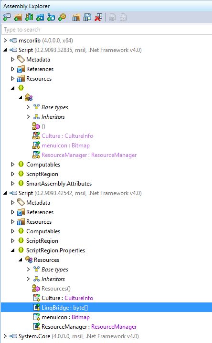The width and height of the screenshot is (212, 343).
Task: Click the blue bubble icon with green plus
Action: click(x=51, y=18)
